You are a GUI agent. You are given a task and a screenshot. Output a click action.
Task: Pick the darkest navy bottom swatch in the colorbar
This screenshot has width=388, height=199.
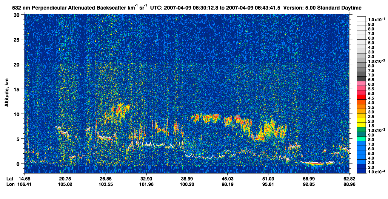361,171
